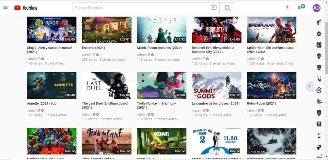Collapse the genre sidebar with chevron
This screenshot has width=328, height=160.
point(310,86)
